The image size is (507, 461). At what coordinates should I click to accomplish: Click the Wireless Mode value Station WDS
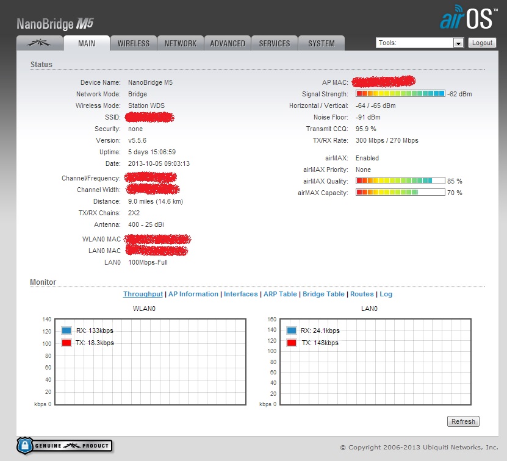click(x=146, y=105)
